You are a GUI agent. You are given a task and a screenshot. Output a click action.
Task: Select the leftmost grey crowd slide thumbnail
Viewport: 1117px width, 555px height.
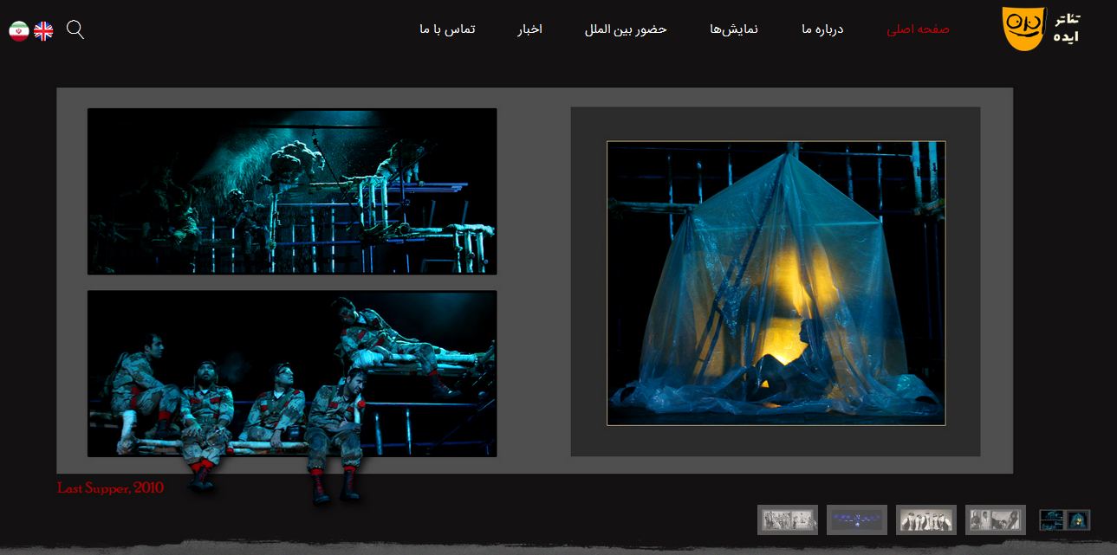(788, 520)
